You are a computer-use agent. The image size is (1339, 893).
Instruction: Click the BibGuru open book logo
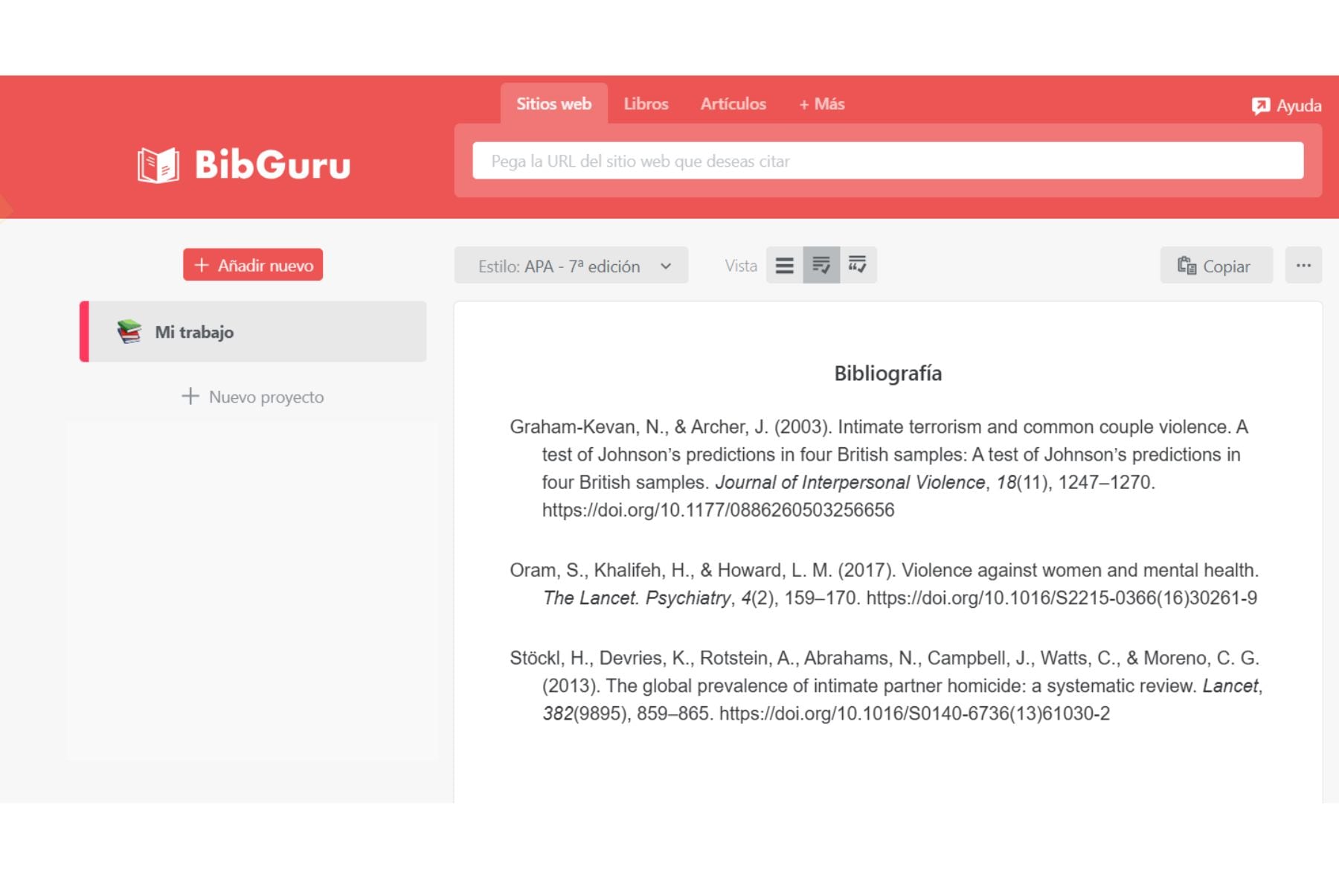click(158, 164)
